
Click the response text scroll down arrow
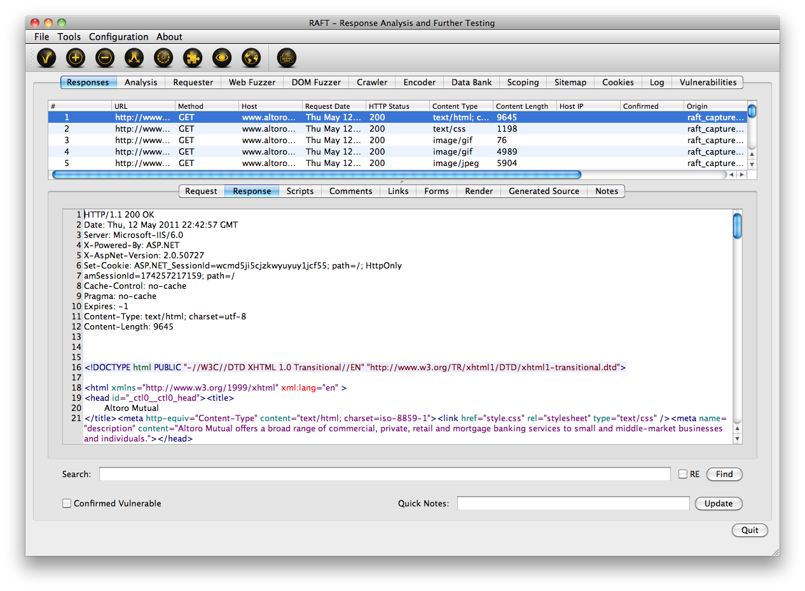tap(737, 438)
